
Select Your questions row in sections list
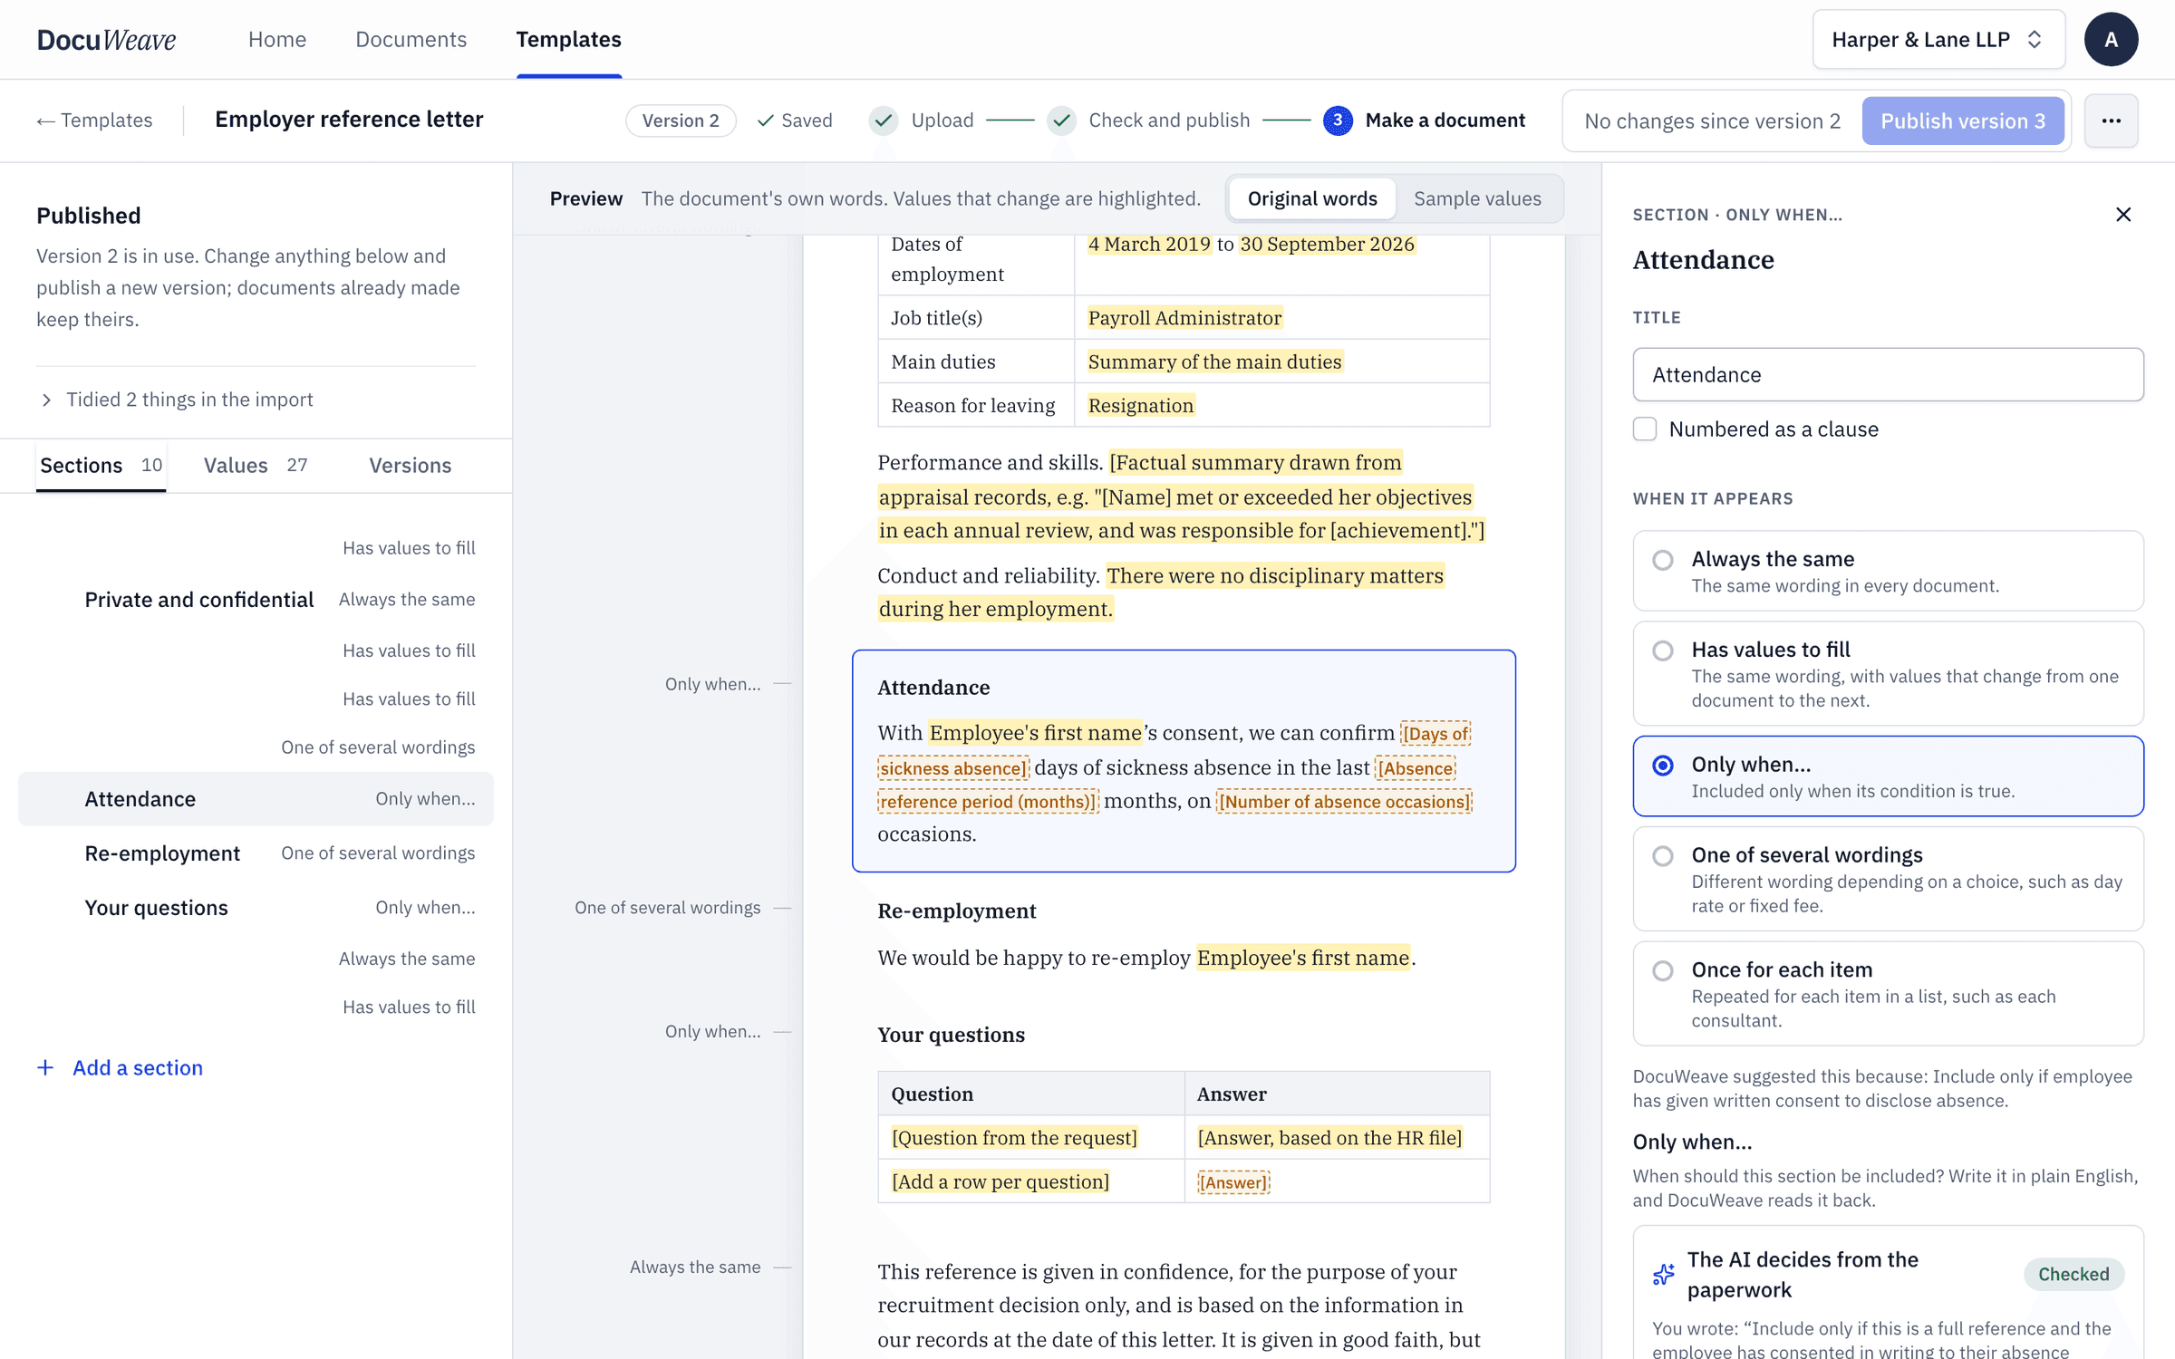pos(256,908)
